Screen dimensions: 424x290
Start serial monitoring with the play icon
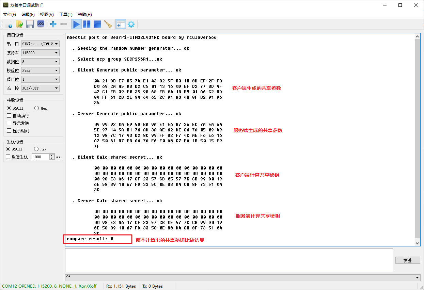[76, 24]
